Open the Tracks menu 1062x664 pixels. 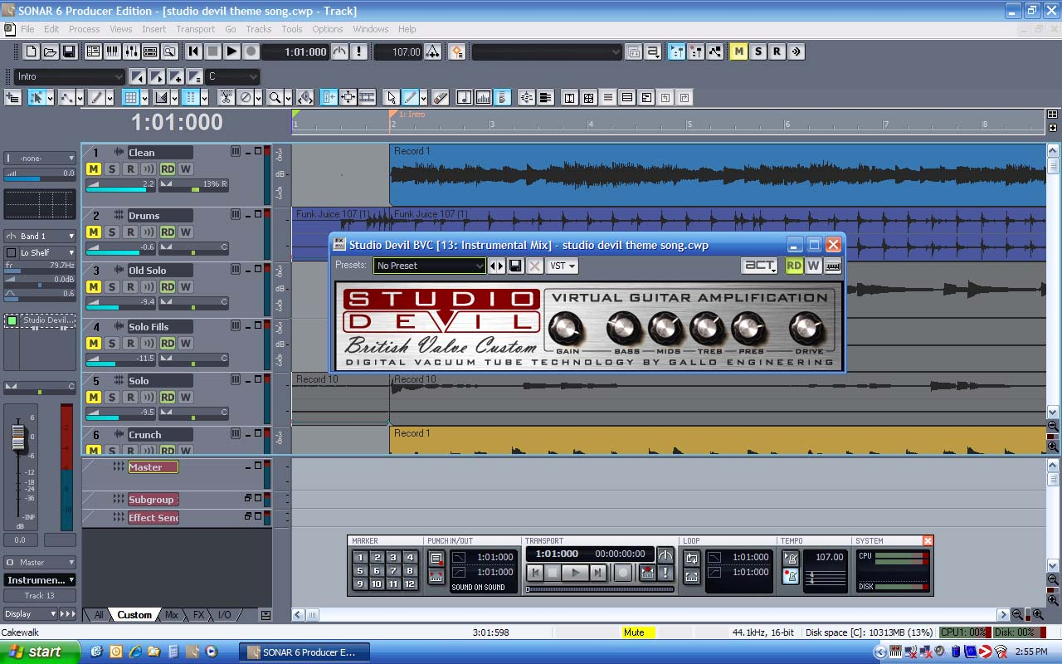pyautogui.click(x=258, y=29)
